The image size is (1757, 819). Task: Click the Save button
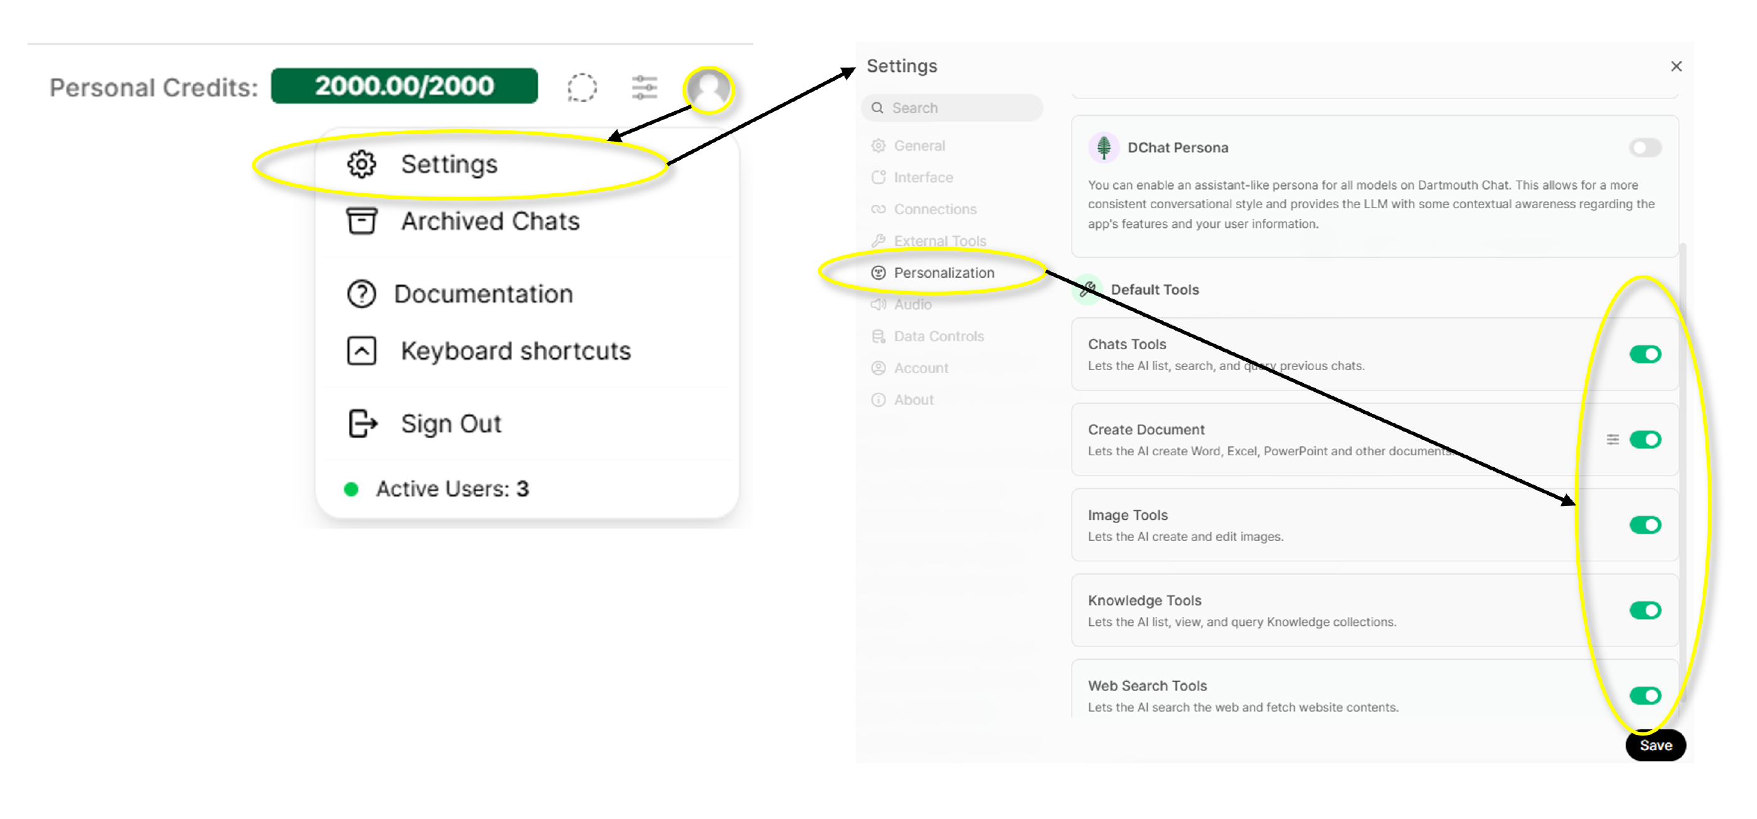1655,746
